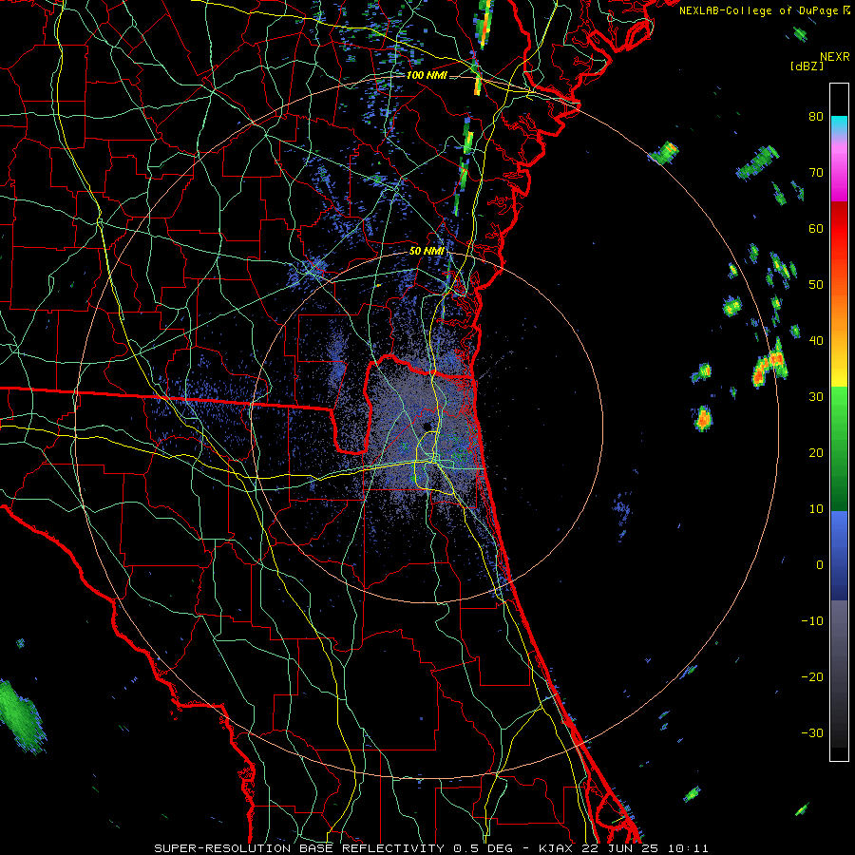Click the 30 value on dBZ scale
The width and height of the screenshot is (855, 855).
tap(816, 396)
